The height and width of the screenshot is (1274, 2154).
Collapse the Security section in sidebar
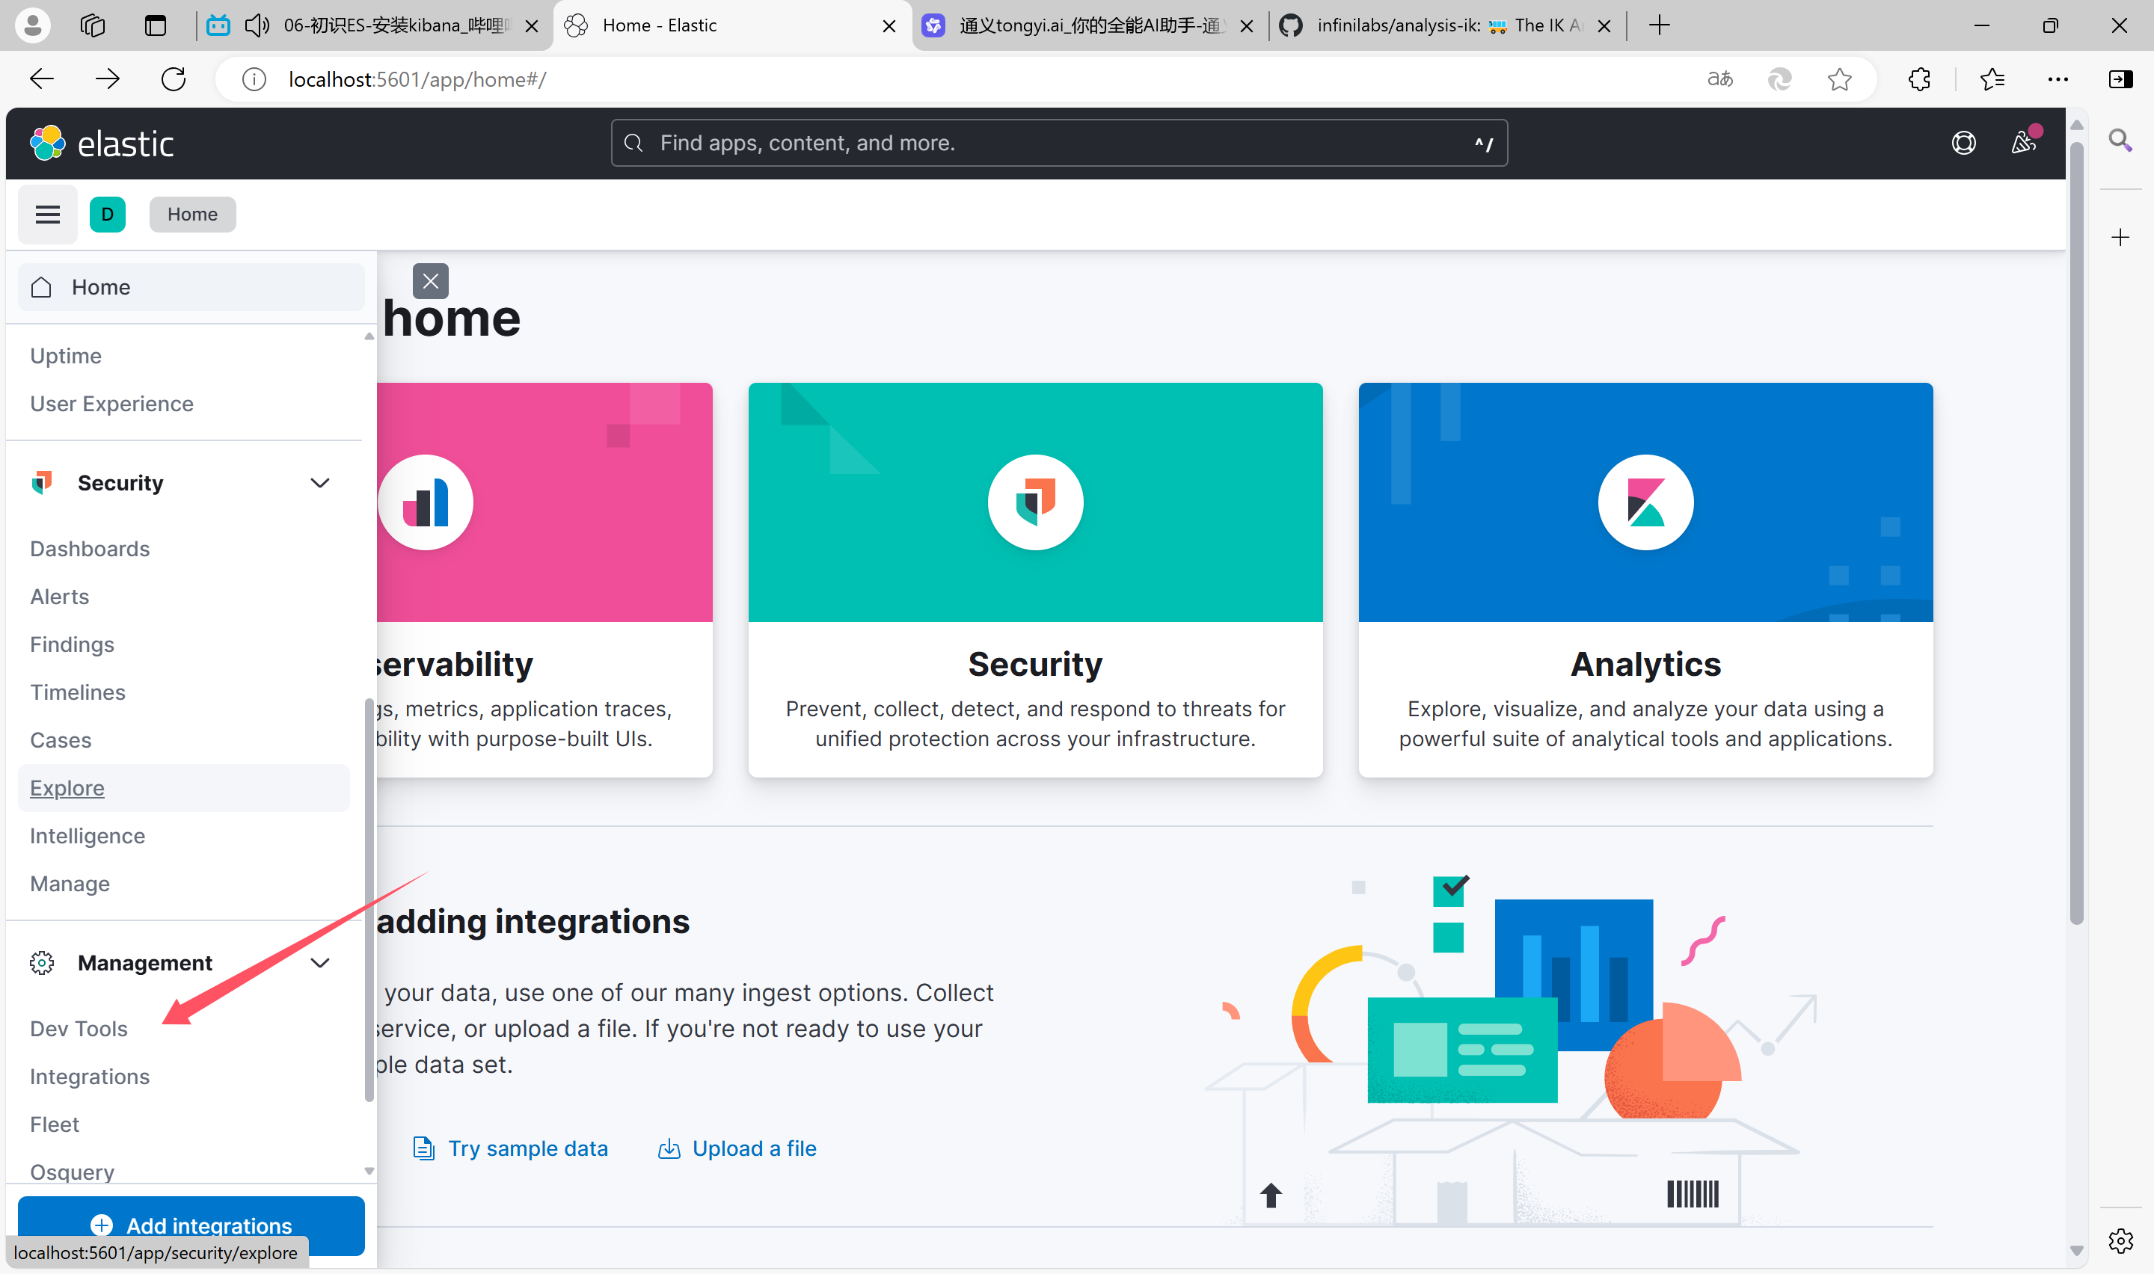click(x=319, y=482)
